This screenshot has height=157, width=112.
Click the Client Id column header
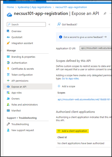pos(62,137)
